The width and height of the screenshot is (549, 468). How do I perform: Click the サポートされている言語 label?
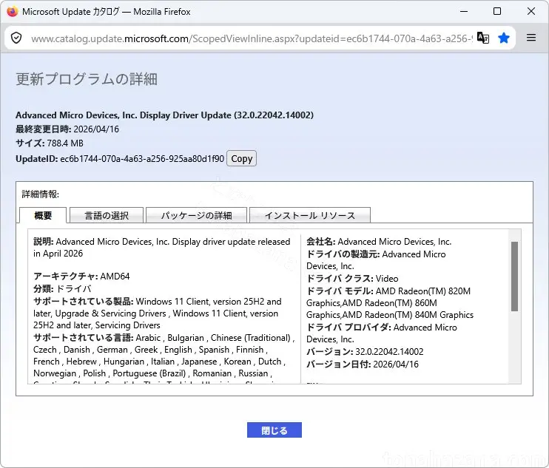[x=83, y=338]
